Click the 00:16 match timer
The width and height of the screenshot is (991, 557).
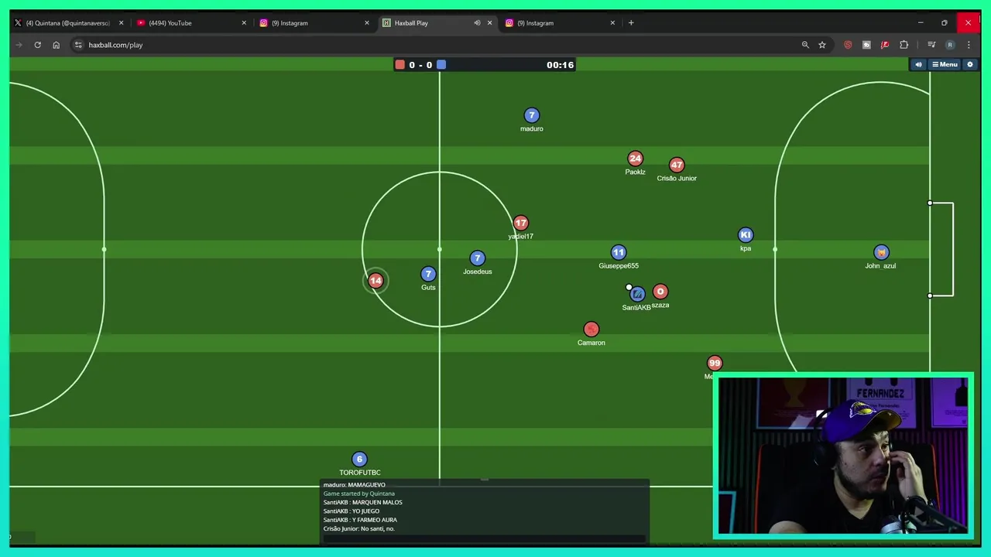point(560,65)
